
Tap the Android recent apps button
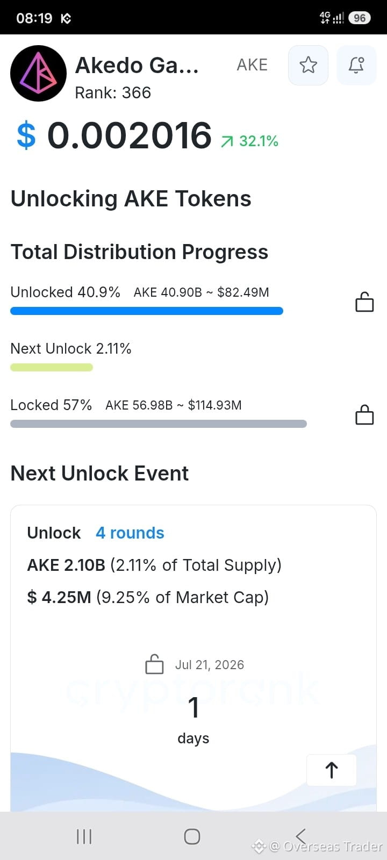point(84,836)
